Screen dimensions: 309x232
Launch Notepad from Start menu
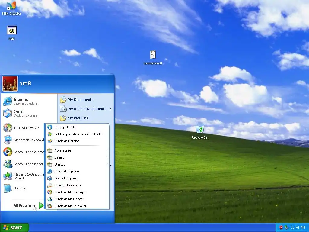point(23,188)
